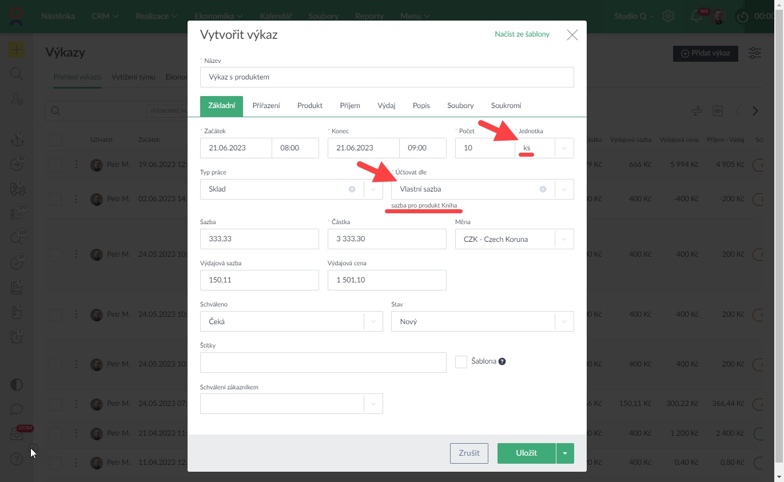Enable the Šablona checkbox

[461, 361]
